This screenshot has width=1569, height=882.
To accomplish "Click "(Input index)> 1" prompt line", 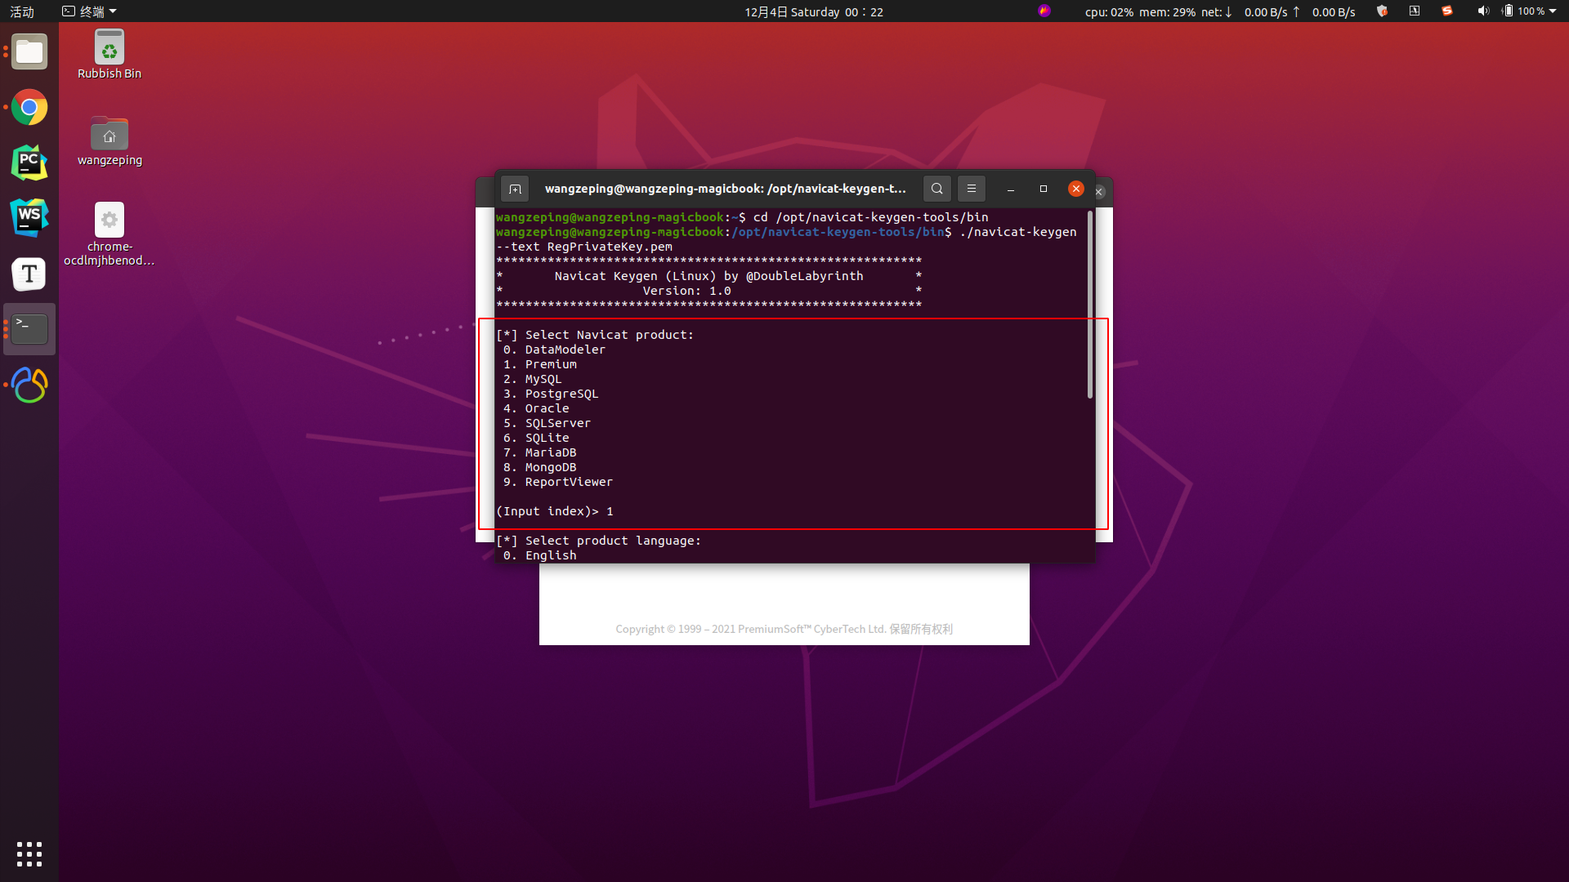I will [555, 511].
